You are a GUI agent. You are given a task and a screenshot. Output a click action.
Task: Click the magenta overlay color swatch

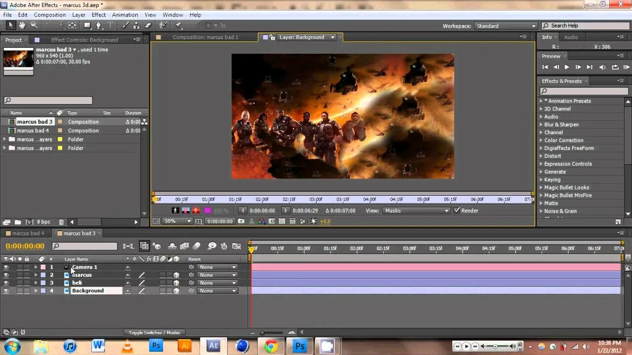tap(208, 211)
